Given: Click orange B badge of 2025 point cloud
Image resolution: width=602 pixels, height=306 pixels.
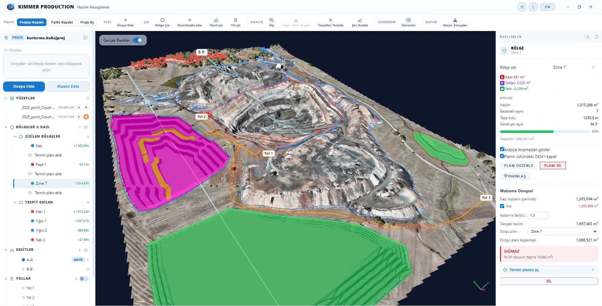Looking at the screenshot, I should click(x=86, y=117).
